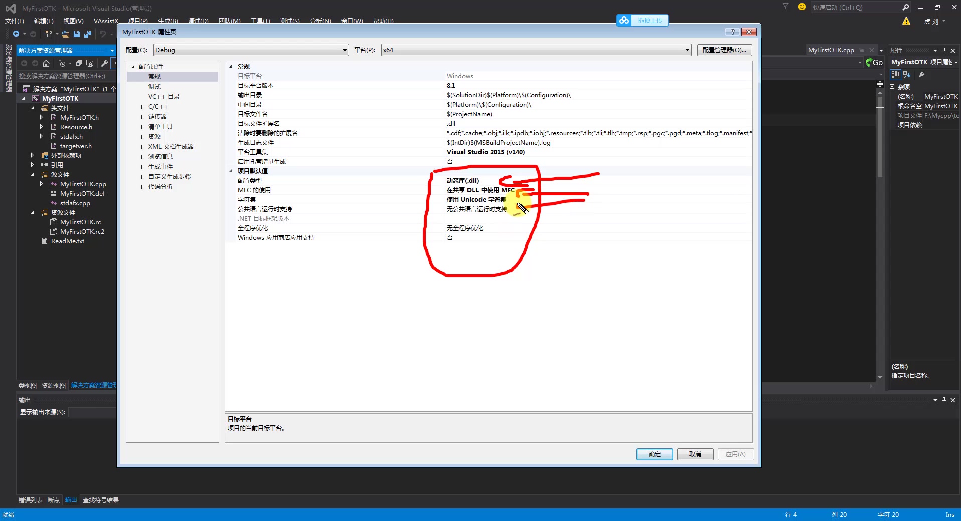Select MyFirstOTK.cpp in Solution Explorer
Viewport: 961px width, 521px height.
(x=83, y=184)
